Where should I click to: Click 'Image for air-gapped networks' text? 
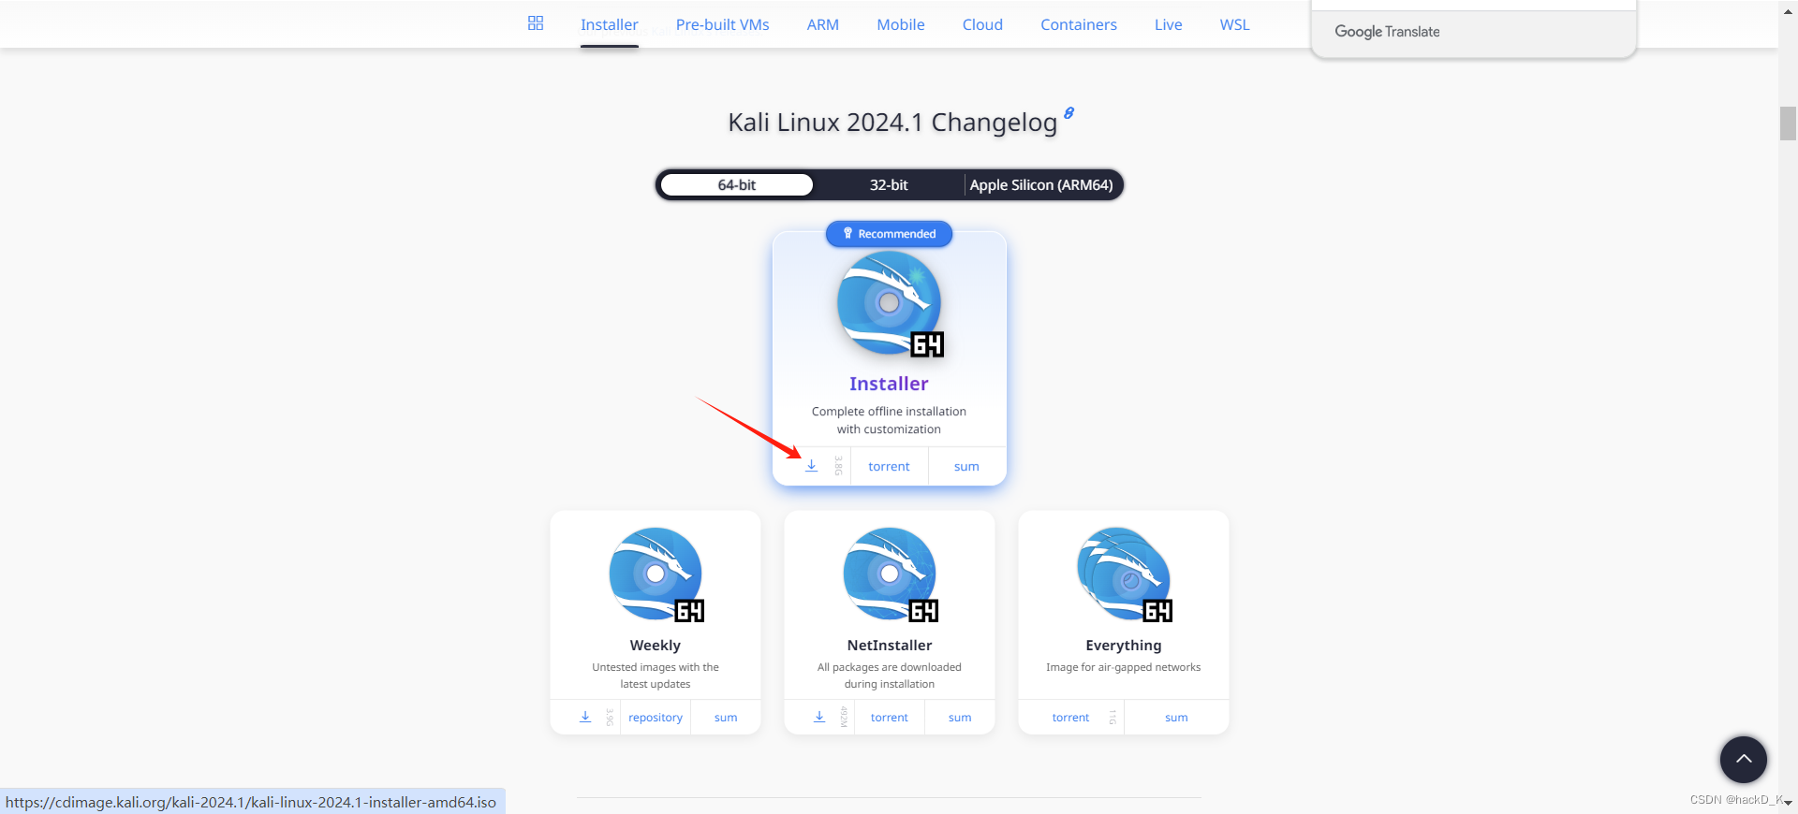click(1124, 667)
